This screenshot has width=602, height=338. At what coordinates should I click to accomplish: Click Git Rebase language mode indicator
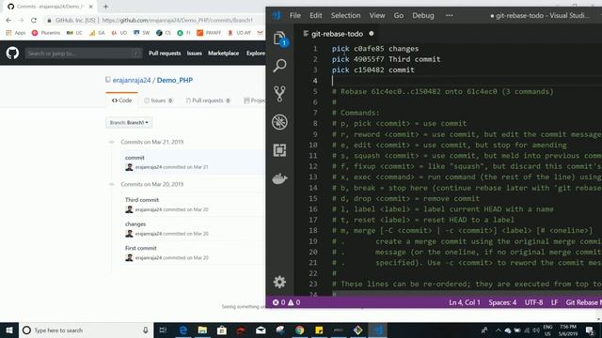click(x=583, y=302)
